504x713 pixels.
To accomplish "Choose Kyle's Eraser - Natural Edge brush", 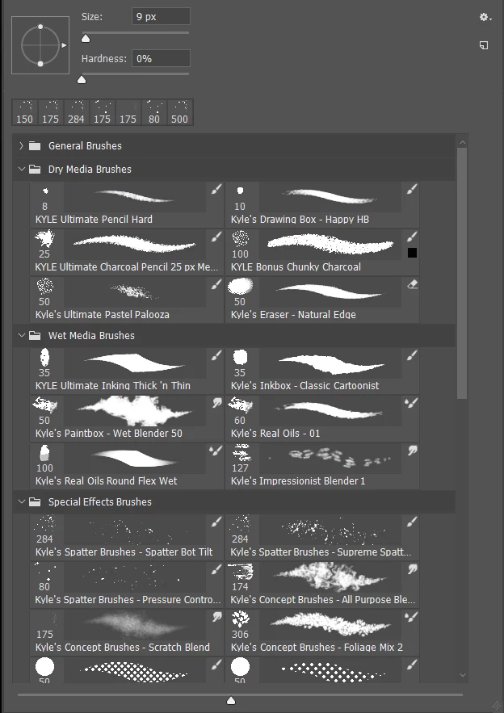I will point(322,300).
